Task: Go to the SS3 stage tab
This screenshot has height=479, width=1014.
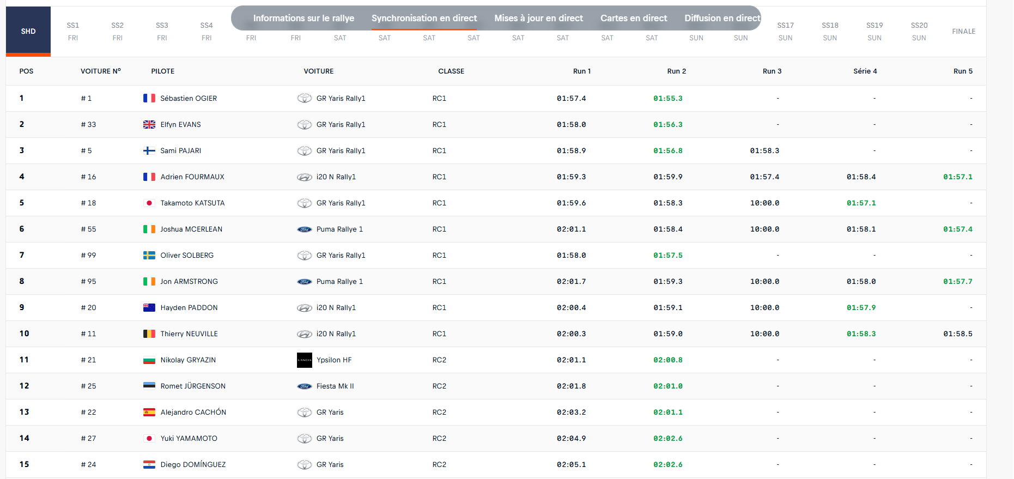Action: click(162, 31)
